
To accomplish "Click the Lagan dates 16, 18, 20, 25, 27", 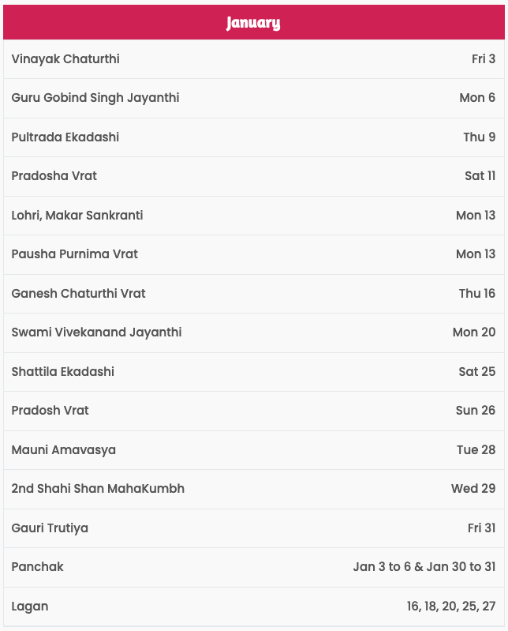I will 451,606.
